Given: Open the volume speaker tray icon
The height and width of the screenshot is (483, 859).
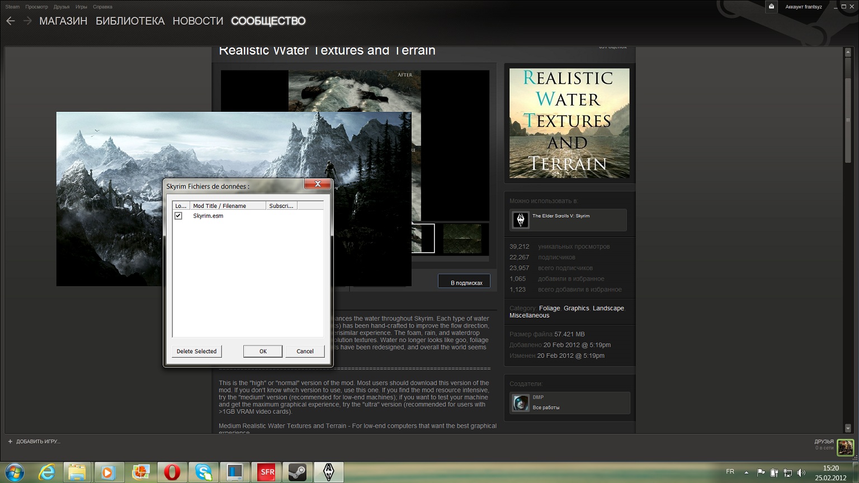Looking at the screenshot, I should 801,472.
